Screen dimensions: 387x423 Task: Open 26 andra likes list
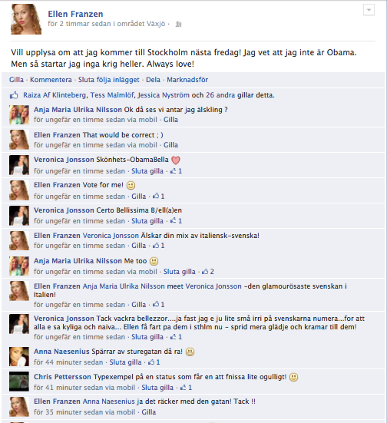click(220, 95)
